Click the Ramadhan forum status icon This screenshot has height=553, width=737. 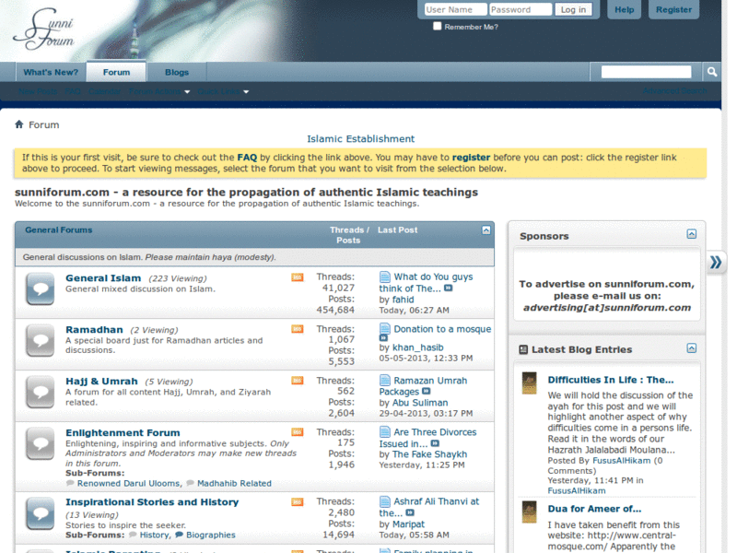pos(41,340)
